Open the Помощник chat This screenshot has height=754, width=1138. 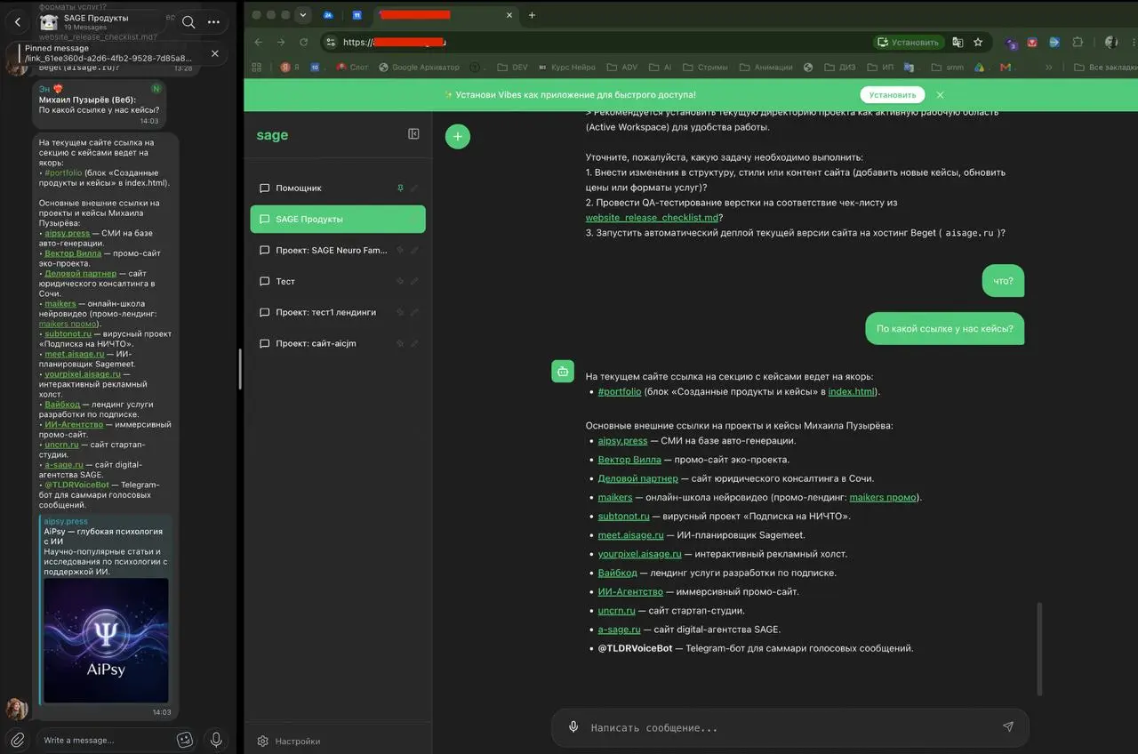pos(338,188)
